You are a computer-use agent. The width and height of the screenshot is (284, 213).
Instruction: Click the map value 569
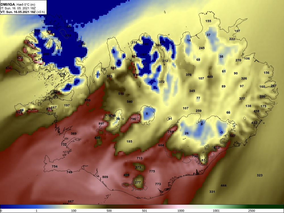[x=74, y=133]
